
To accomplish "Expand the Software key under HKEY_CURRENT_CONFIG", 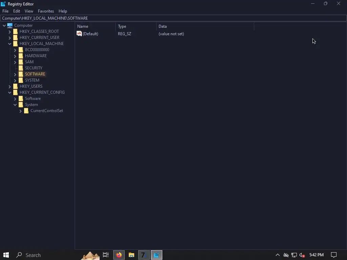I will point(15,99).
